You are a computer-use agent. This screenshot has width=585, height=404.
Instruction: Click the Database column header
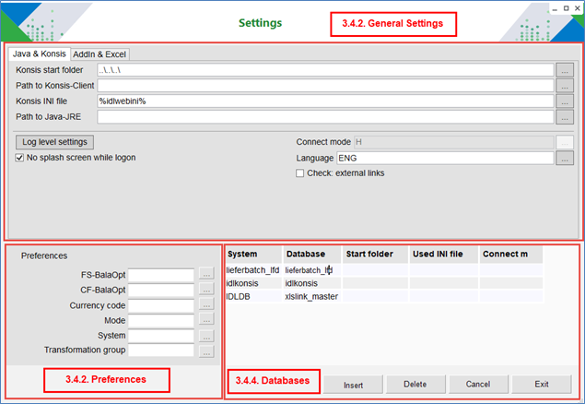[x=312, y=254]
